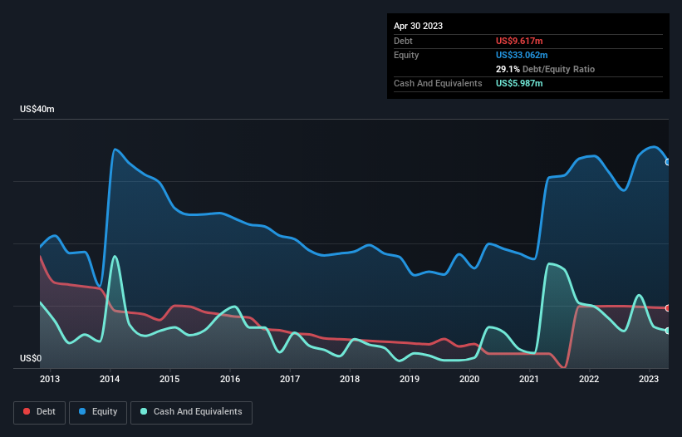Image resolution: width=682 pixels, height=437 pixels.
Task: Click the US$5.987m cash value
Action: (519, 83)
